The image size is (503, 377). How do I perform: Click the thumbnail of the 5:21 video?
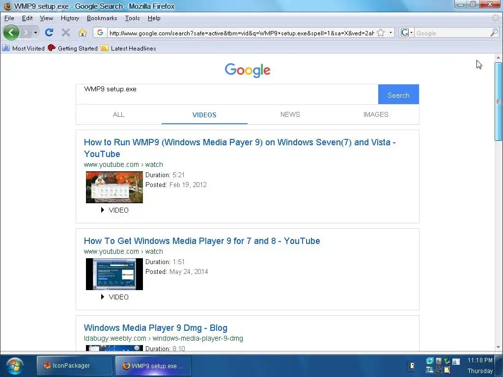pyautogui.click(x=114, y=187)
